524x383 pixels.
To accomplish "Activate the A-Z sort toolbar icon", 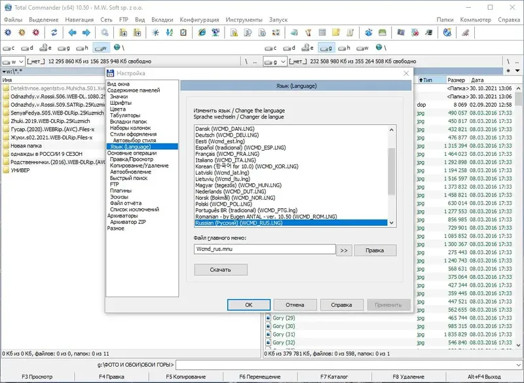I will pyautogui.click(x=170, y=32).
